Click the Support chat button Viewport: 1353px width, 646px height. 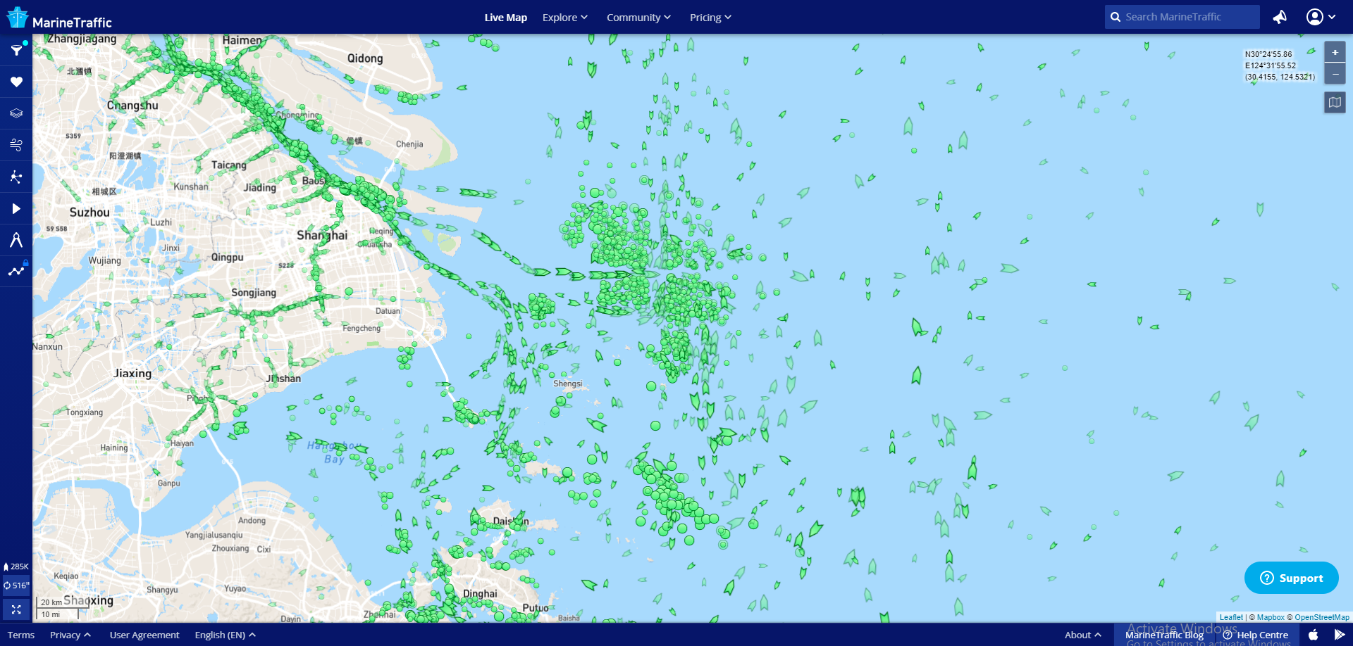point(1291,578)
